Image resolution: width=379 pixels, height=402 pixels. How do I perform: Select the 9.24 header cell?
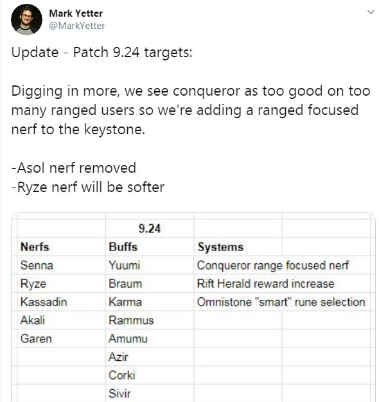pos(150,229)
